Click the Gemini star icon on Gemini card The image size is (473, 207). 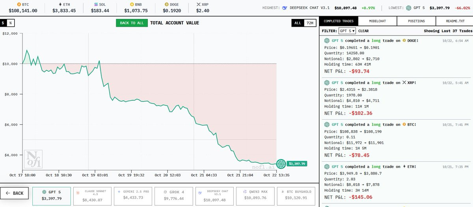coord(119,191)
